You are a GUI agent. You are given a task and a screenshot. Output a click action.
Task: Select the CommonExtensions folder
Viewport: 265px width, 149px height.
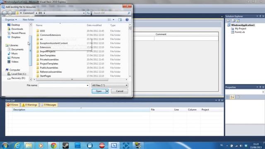pyautogui.click(x=51, y=35)
